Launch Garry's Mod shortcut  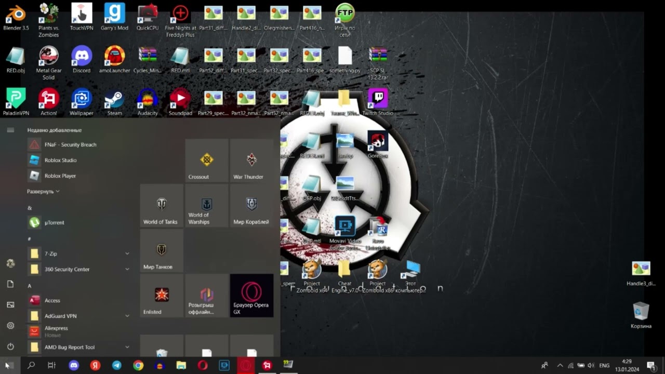114,17
